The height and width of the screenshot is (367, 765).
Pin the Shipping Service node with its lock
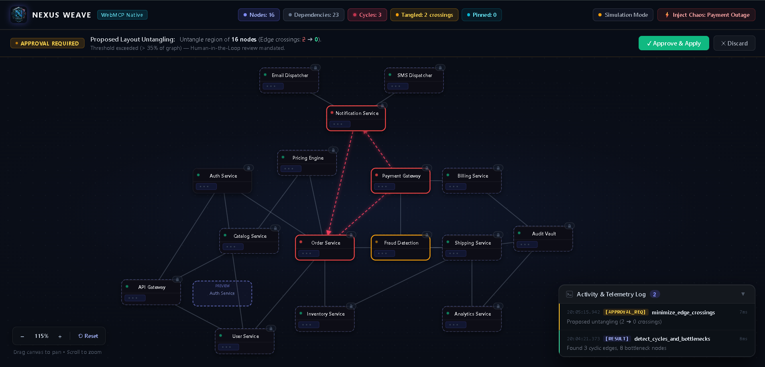[498, 235]
